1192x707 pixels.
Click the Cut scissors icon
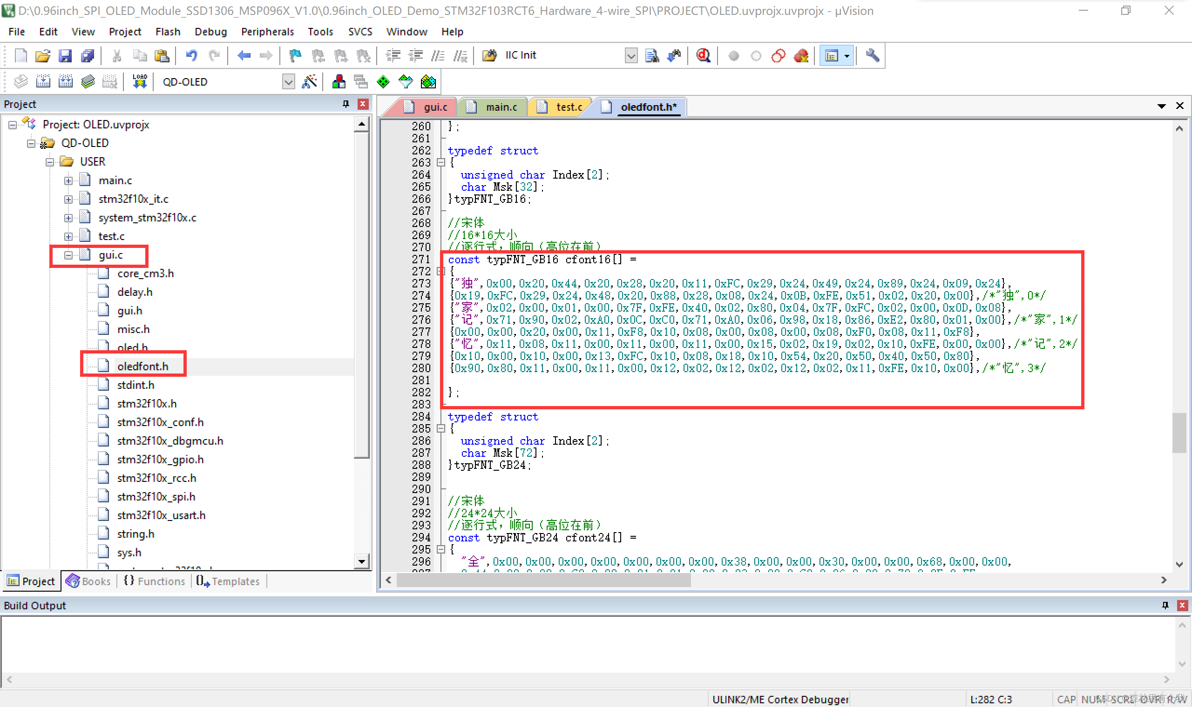click(117, 56)
